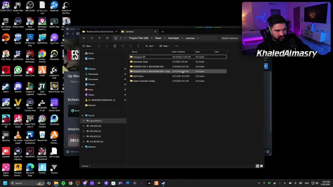Select the VLC media player desktop icon
The image size is (333, 187).
[x=18, y=138]
